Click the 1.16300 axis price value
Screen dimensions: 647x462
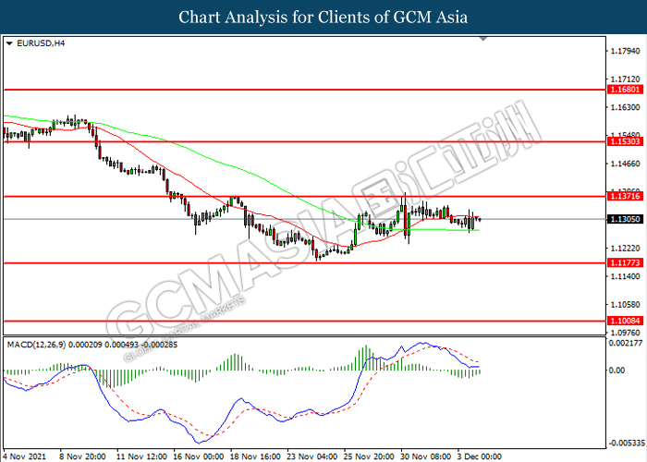pos(625,107)
